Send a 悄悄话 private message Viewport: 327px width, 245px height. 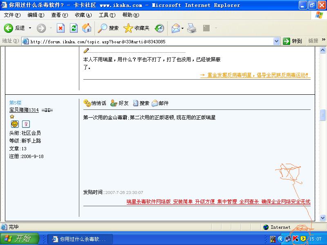[x=95, y=103]
